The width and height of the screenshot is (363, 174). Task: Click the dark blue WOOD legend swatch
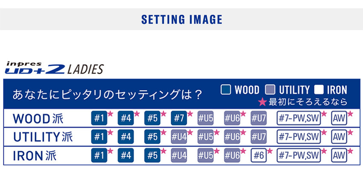226,90
